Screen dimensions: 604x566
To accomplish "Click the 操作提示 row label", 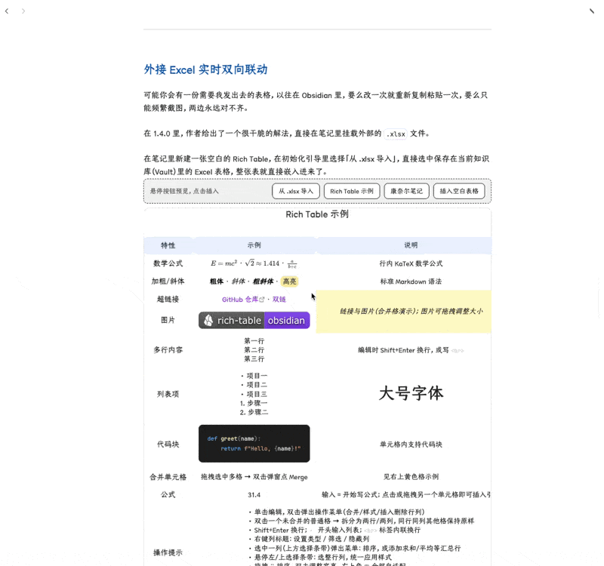I will click(168, 552).
